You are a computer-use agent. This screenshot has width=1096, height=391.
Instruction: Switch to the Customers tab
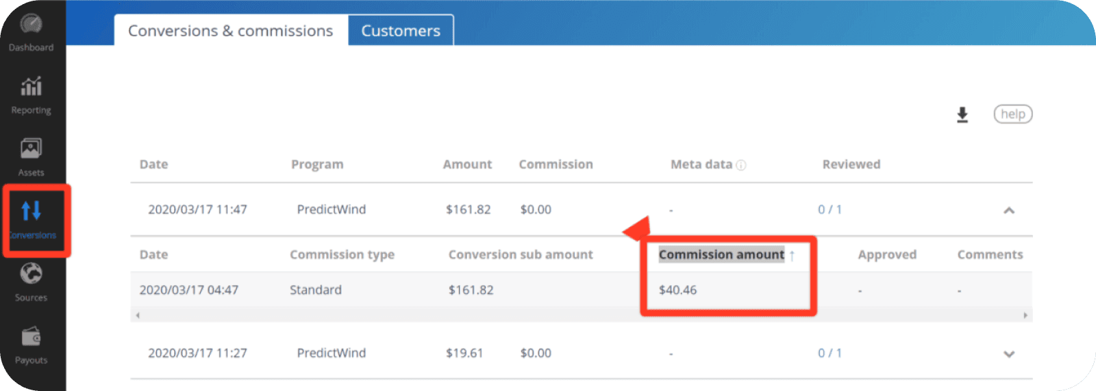[x=401, y=31]
